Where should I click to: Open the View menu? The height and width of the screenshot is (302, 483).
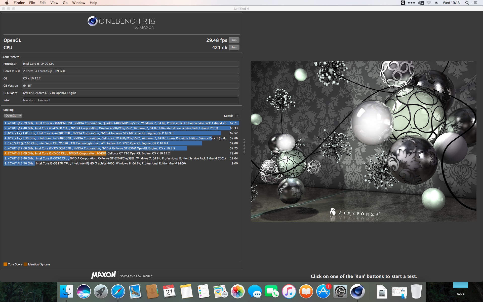[x=54, y=3]
